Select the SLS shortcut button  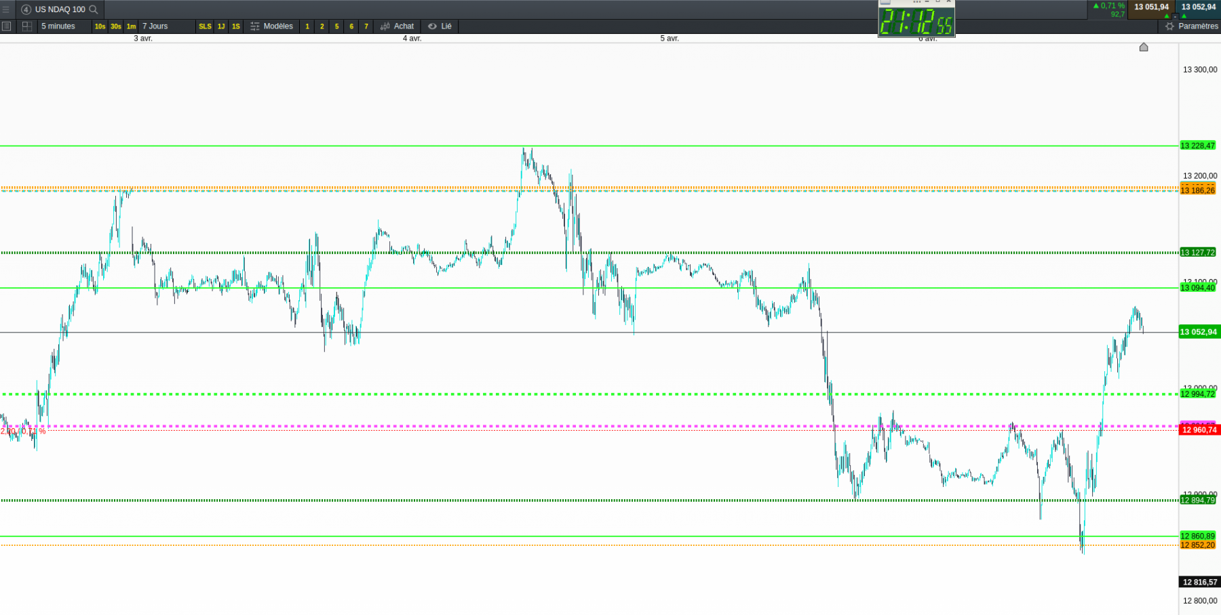[x=205, y=26]
